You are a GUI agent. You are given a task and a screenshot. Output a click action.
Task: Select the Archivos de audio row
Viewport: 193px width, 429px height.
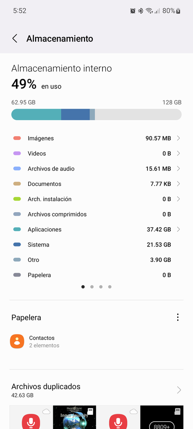[96, 168]
